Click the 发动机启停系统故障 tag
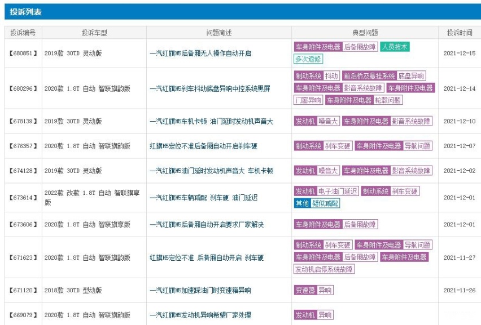The image size is (481, 325). click(324, 269)
